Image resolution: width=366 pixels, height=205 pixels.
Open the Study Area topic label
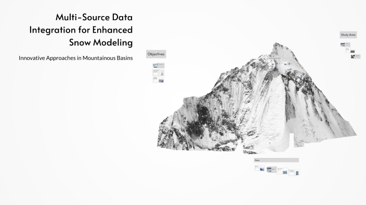pyautogui.click(x=348, y=35)
